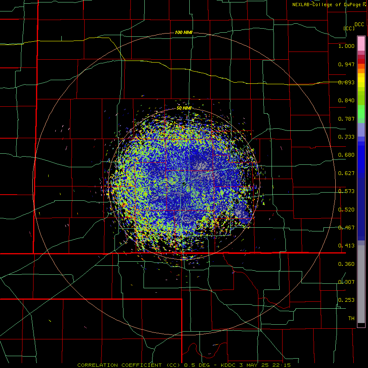
Task: Click the 50 NMI range ring label
Action: point(184,108)
